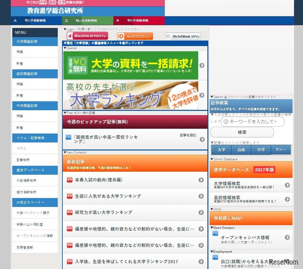Click the arrow next to オープンキャンパス情報
Image resolution: width=303 pixels, height=269 pixels.
287,237
